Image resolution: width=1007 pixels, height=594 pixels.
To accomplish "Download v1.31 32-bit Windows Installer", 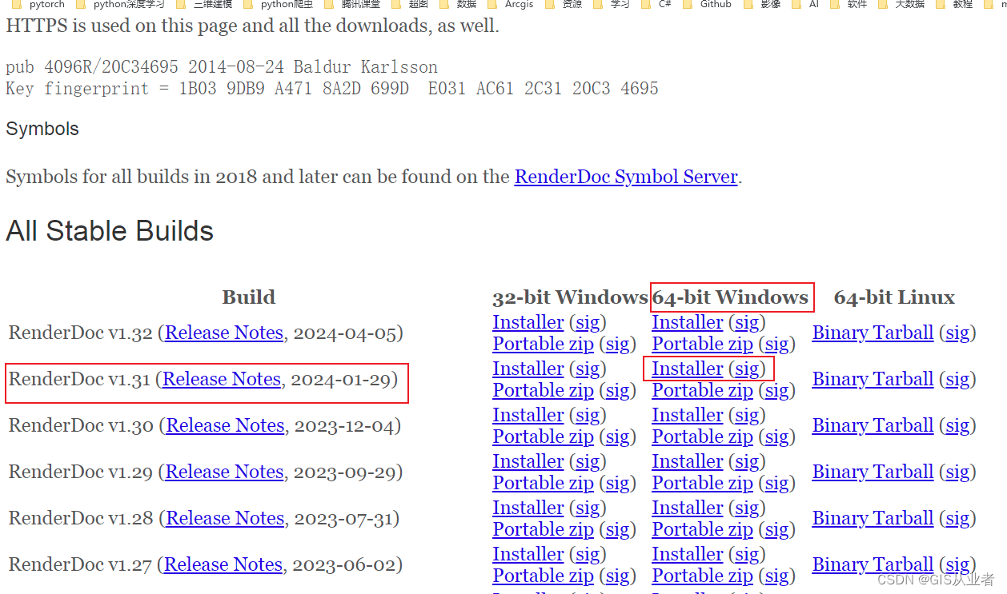I will pos(528,369).
